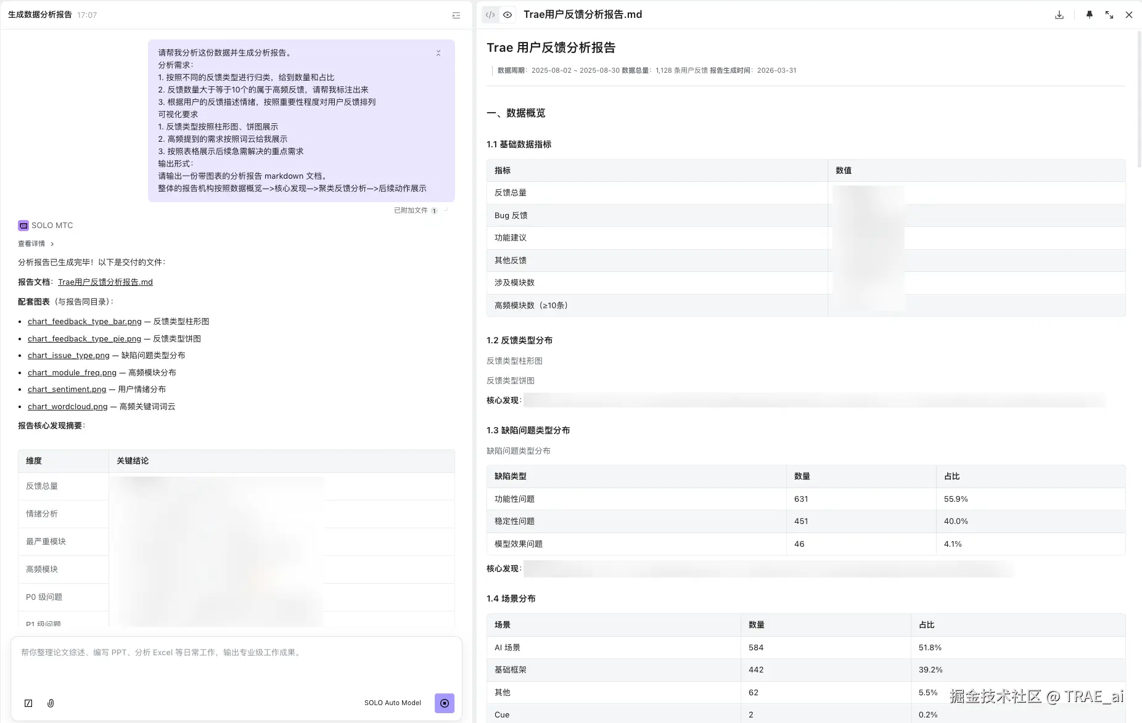Select the 高频模块数（≥10条）row
The width and height of the screenshot is (1142, 723).
806,306
